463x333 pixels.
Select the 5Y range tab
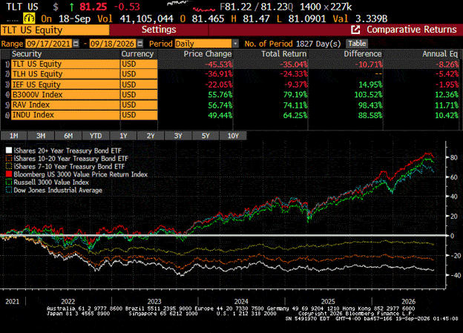(206, 136)
